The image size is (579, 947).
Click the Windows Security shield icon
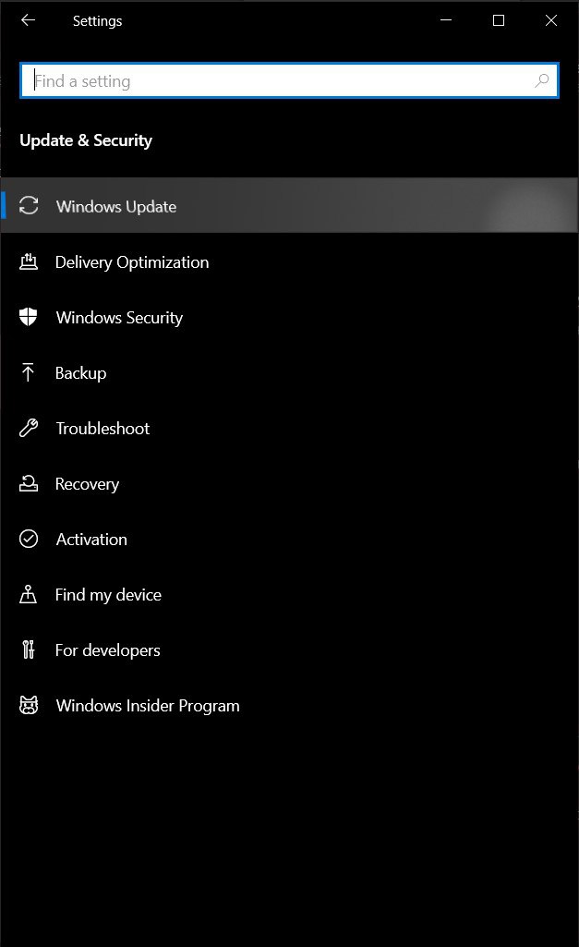click(x=29, y=317)
